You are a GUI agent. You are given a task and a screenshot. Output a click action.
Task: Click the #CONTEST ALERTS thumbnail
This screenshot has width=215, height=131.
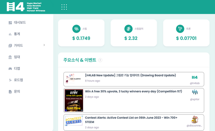tap(74, 121)
